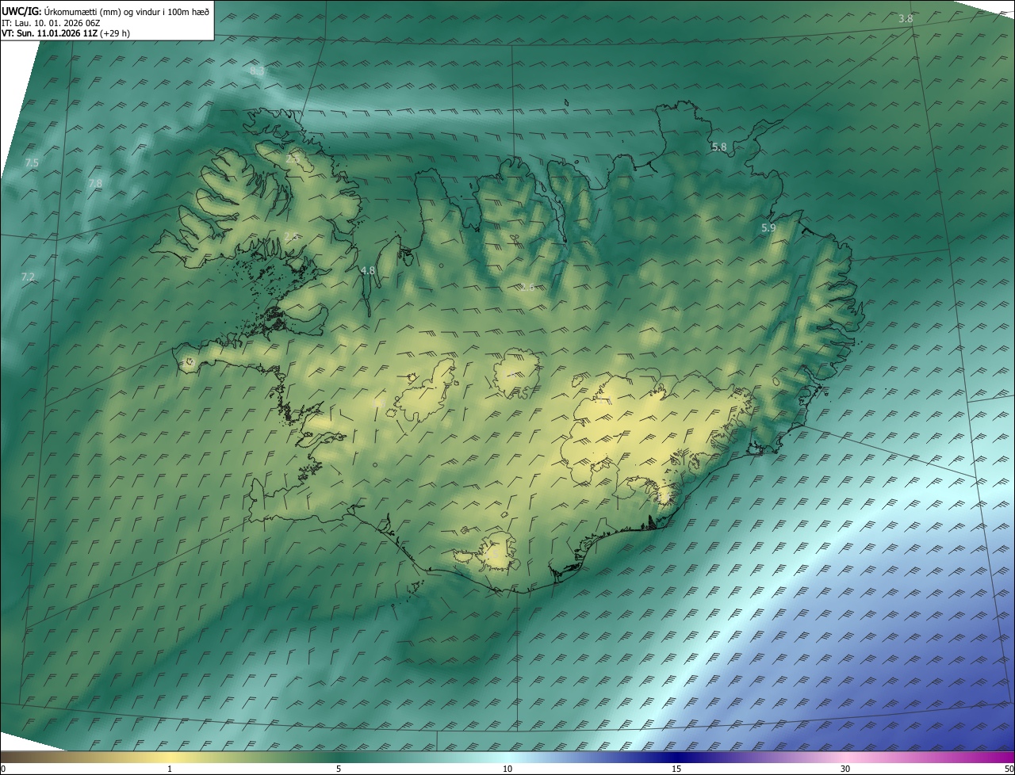This screenshot has width=1015, height=775.
Task: Click the 4.8 value label on the map
Action: [x=368, y=271]
